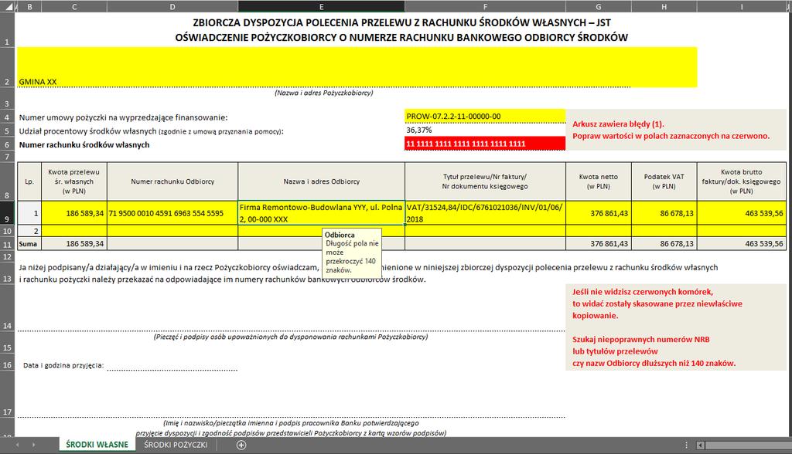The image size is (792, 454).
Task: Select the ŚRODKI WŁASNE sheet tab
Action: [x=97, y=445]
